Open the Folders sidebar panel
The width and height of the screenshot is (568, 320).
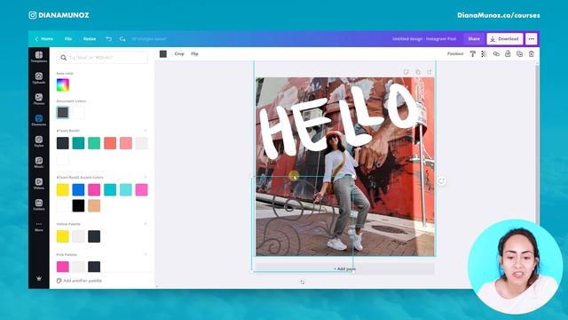click(39, 204)
